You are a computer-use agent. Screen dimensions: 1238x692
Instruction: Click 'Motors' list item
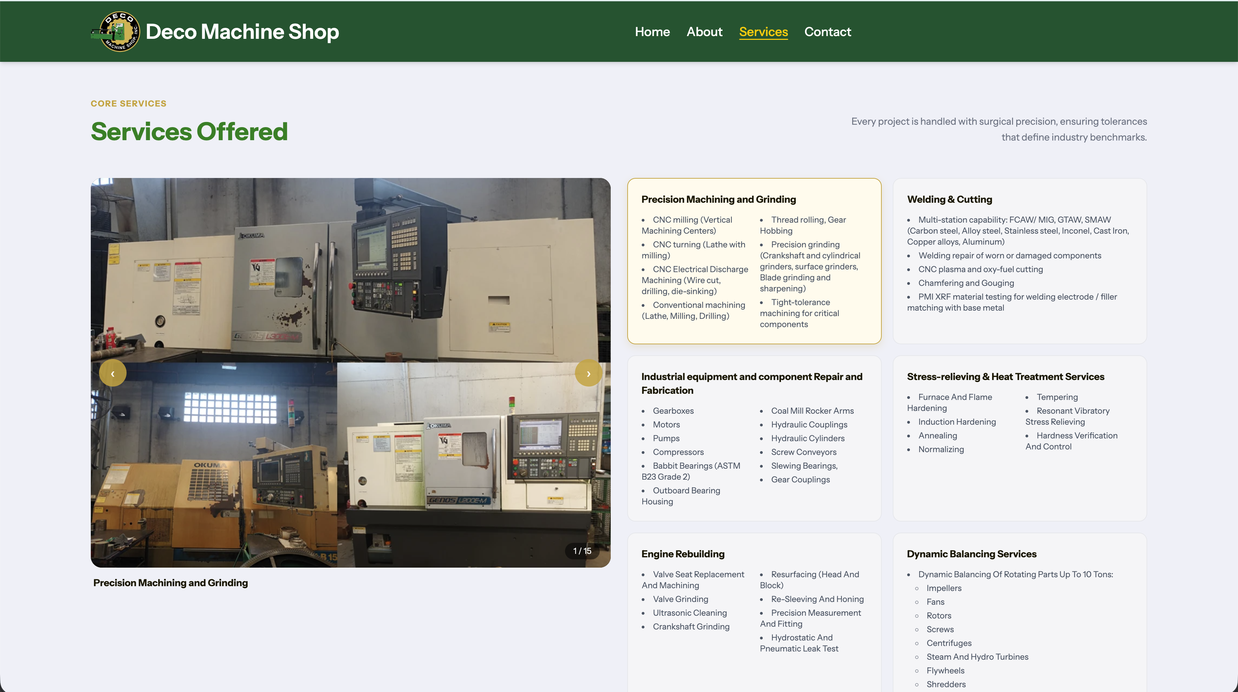[x=666, y=425]
